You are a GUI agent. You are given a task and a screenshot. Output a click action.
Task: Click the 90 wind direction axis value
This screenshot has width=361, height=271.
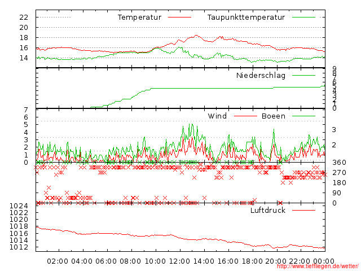point(337,193)
